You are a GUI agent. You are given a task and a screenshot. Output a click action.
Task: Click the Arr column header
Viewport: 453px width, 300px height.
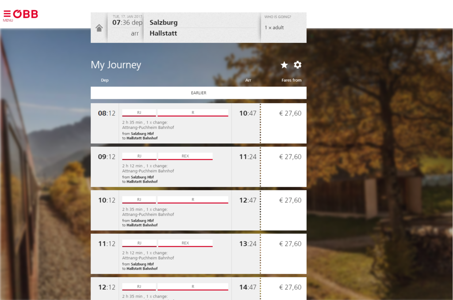[x=248, y=80]
